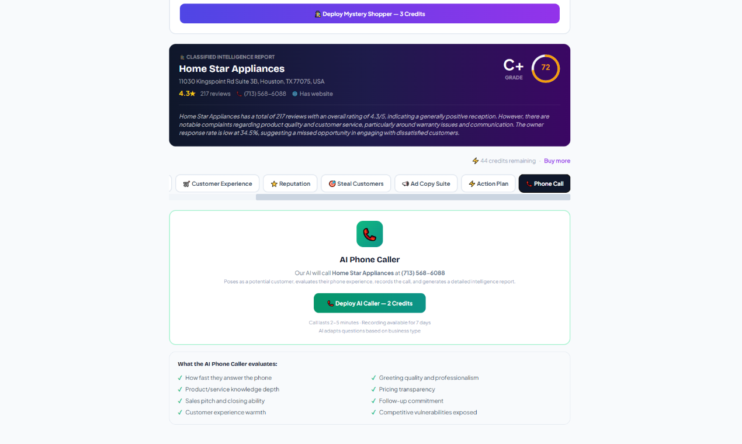Click the lightning icon beside credits remaining
The width and height of the screenshot is (742, 444).
coord(476,161)
